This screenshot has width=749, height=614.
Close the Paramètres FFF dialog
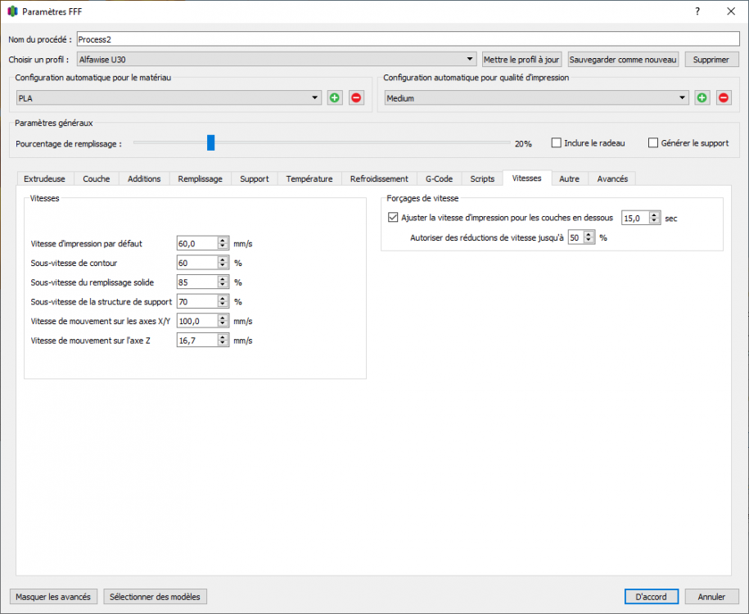(x=731, y=11)
